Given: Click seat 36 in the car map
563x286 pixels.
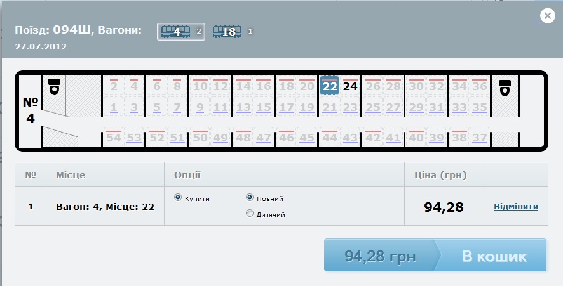Looking at the screenshot, I should click(479, 86).
